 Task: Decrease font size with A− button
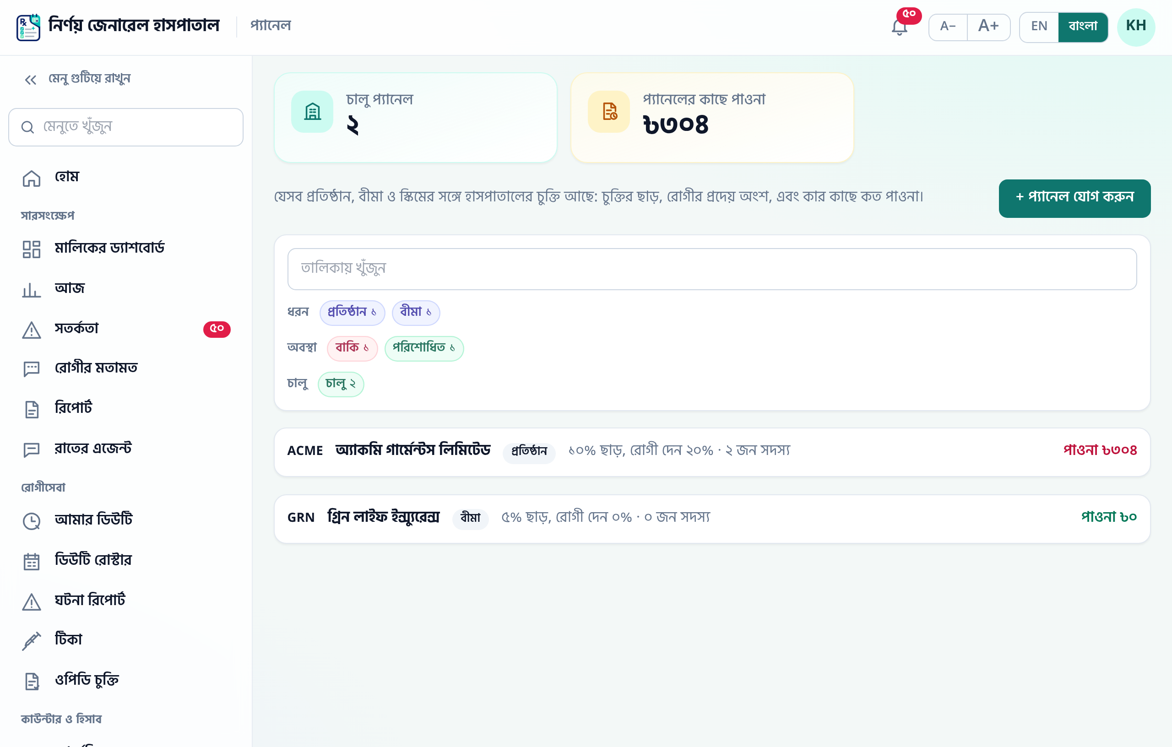[948, 27]
